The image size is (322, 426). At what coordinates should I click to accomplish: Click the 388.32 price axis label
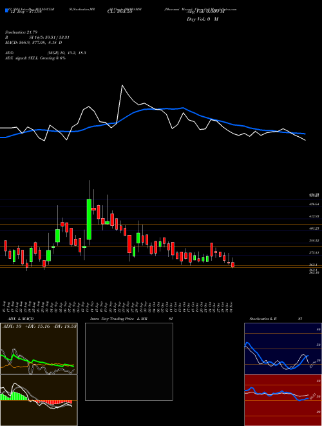[x=314, y=241]
